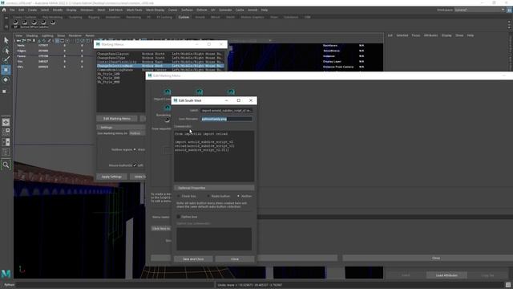Activate the Select tool arrow icon
This screenshot has height=289, width=513.
pos(6,40)
